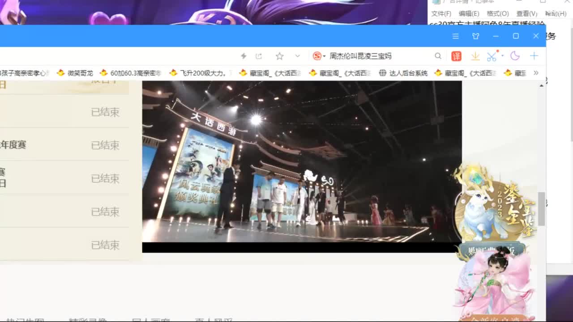Viewport: 573px width, 322px height.
Task: Open the skin (shirt) icon
Action: click(x=475, y=36)
